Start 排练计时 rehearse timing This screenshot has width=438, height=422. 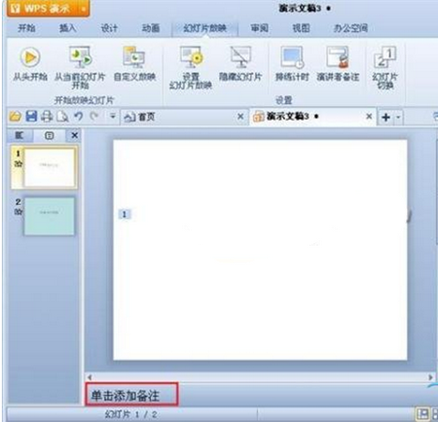click(x=292, y=57)
